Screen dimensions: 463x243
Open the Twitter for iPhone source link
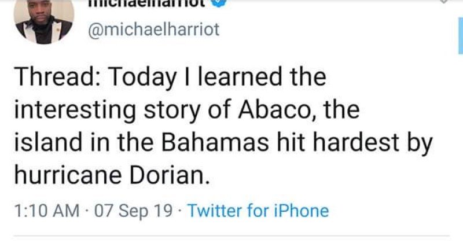[x=258, y=211]
